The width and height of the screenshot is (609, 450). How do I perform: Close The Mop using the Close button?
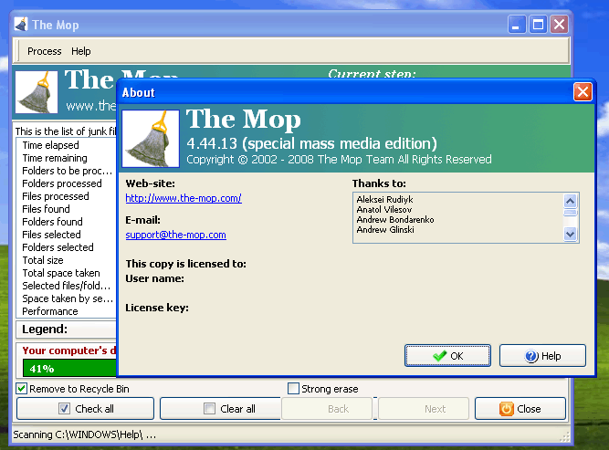[520, 408]
